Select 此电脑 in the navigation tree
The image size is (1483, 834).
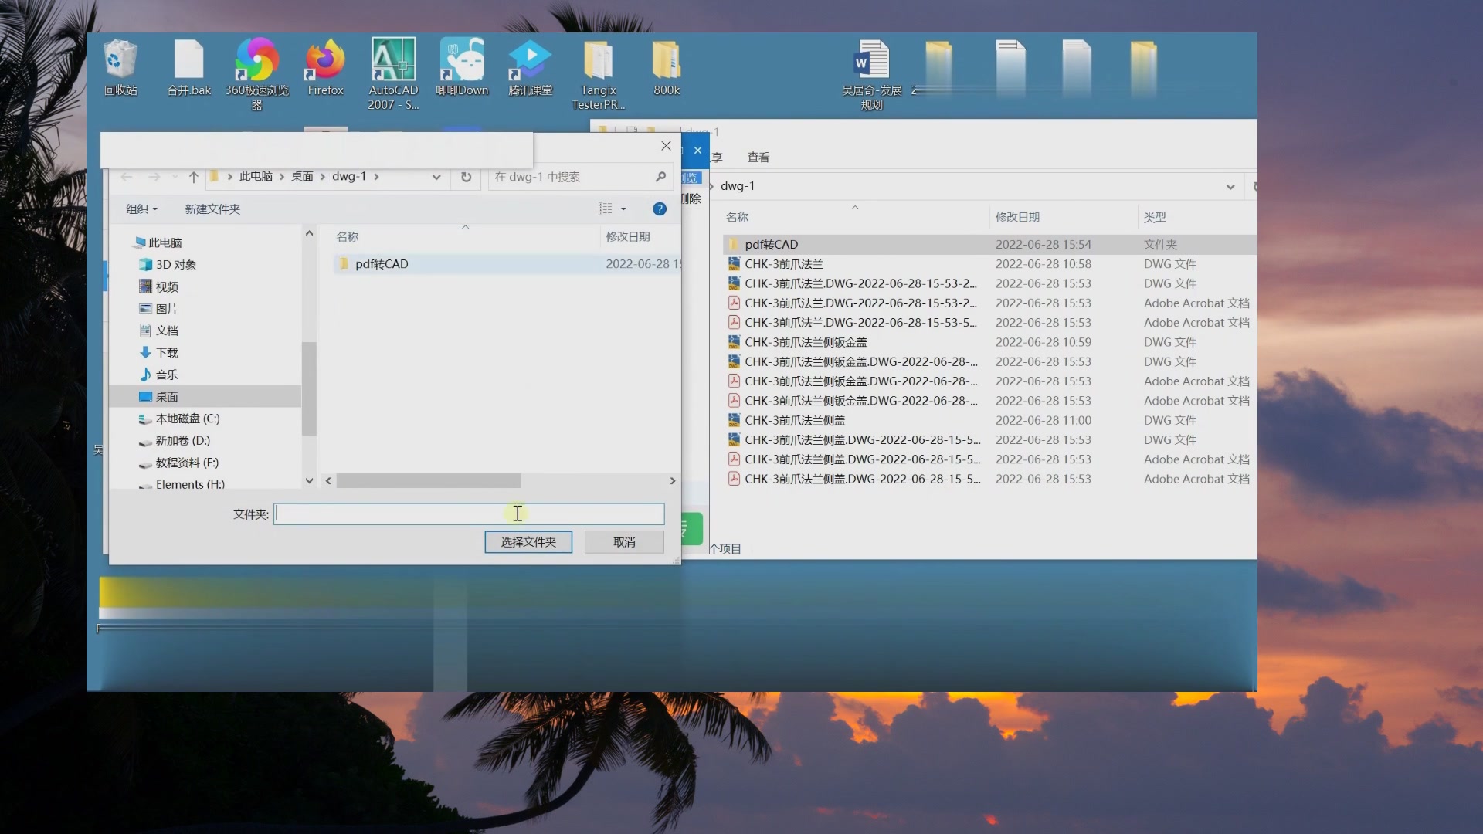(158, 242)
